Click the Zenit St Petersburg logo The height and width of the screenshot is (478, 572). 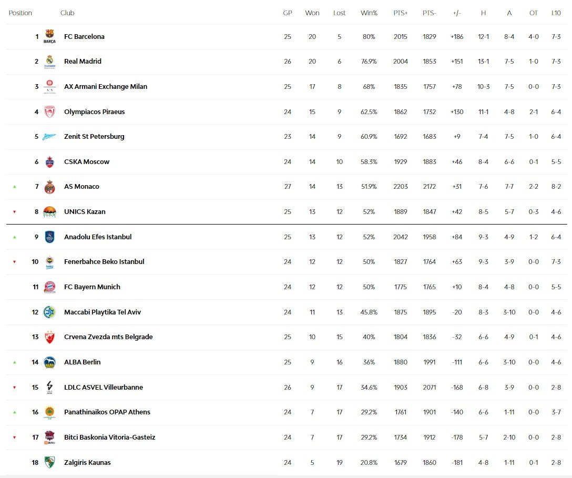point(49,137)
